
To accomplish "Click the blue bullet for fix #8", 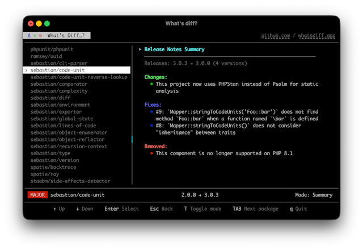I will point(152,126).
